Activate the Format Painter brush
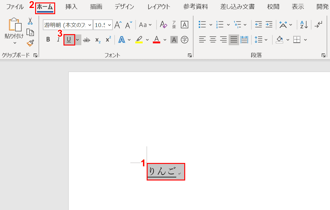The height and width of the screenshot is (210, 330). 30,43
